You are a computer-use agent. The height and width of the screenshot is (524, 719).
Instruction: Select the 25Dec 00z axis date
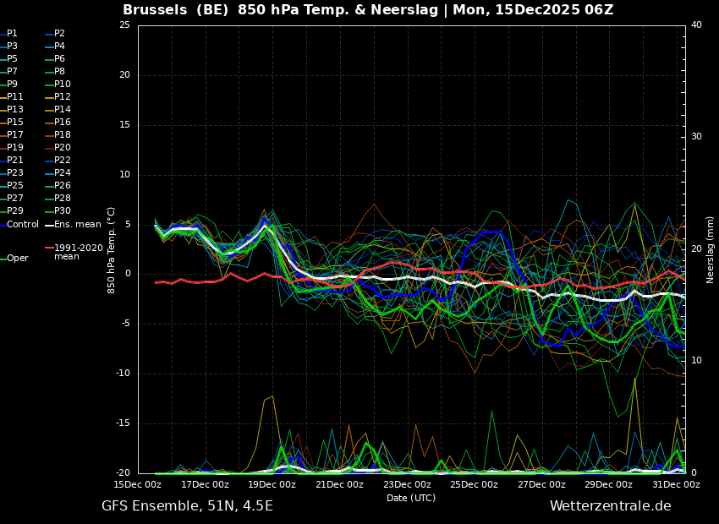[475, 484]
